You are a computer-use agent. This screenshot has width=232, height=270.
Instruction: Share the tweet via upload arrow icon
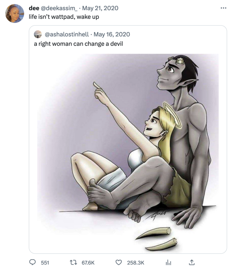coord(192,262)
